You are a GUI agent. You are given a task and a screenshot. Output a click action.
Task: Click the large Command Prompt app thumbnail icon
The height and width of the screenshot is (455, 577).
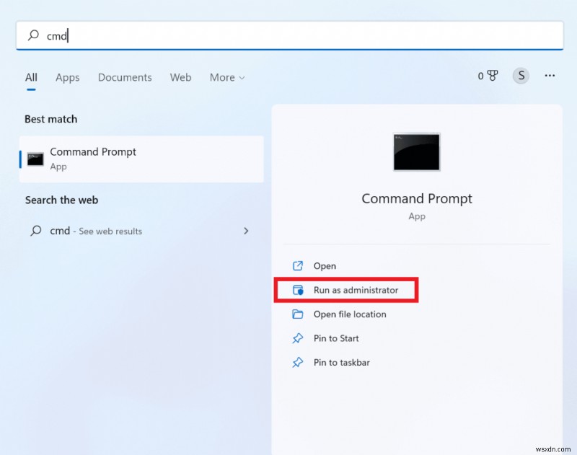(x=417, y=151)
